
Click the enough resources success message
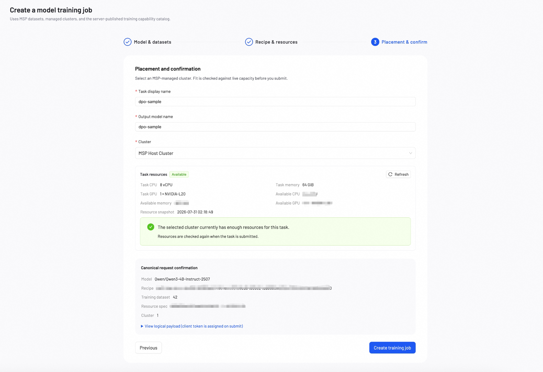223,227
